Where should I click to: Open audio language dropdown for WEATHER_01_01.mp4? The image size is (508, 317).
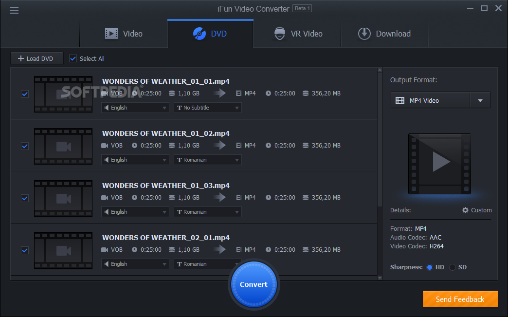pyautogui.click(x=135, y=108)
